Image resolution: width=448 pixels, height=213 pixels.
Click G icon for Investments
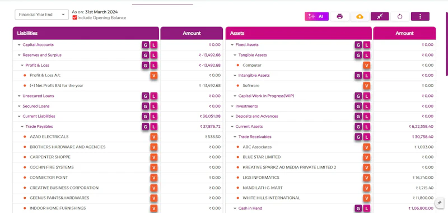358,106
